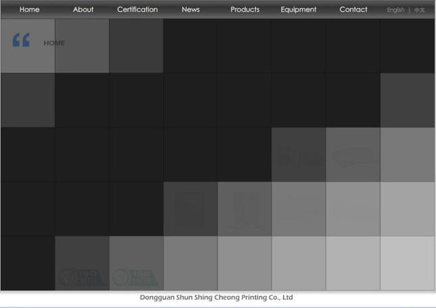Switch the site language to 中文
436x308 pixels.
[420, 10]
